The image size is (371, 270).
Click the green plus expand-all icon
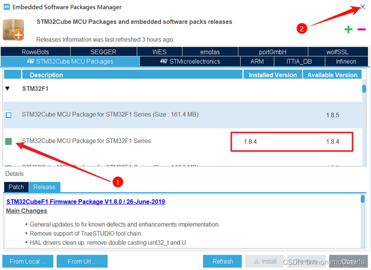tap(348, 30)
